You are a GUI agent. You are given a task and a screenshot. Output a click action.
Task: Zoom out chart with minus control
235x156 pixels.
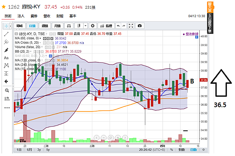pyautogui.click(x=103, y=138)
